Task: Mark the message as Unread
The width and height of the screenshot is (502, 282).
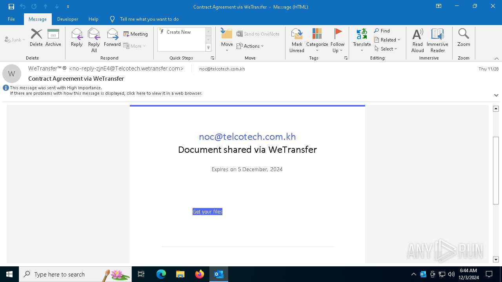Action: point(297,40)
